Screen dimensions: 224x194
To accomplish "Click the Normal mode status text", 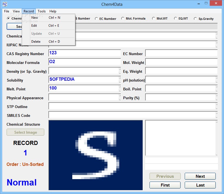I will 22,182.
